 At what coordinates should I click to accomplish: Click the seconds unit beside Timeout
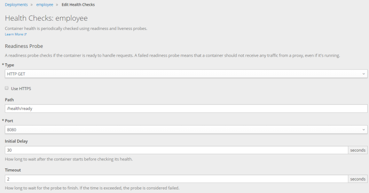click(x=358, y=179)
